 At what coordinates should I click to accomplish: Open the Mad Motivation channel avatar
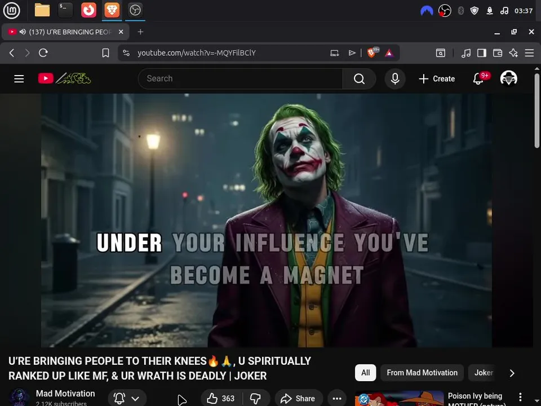(x=19, y=397)
